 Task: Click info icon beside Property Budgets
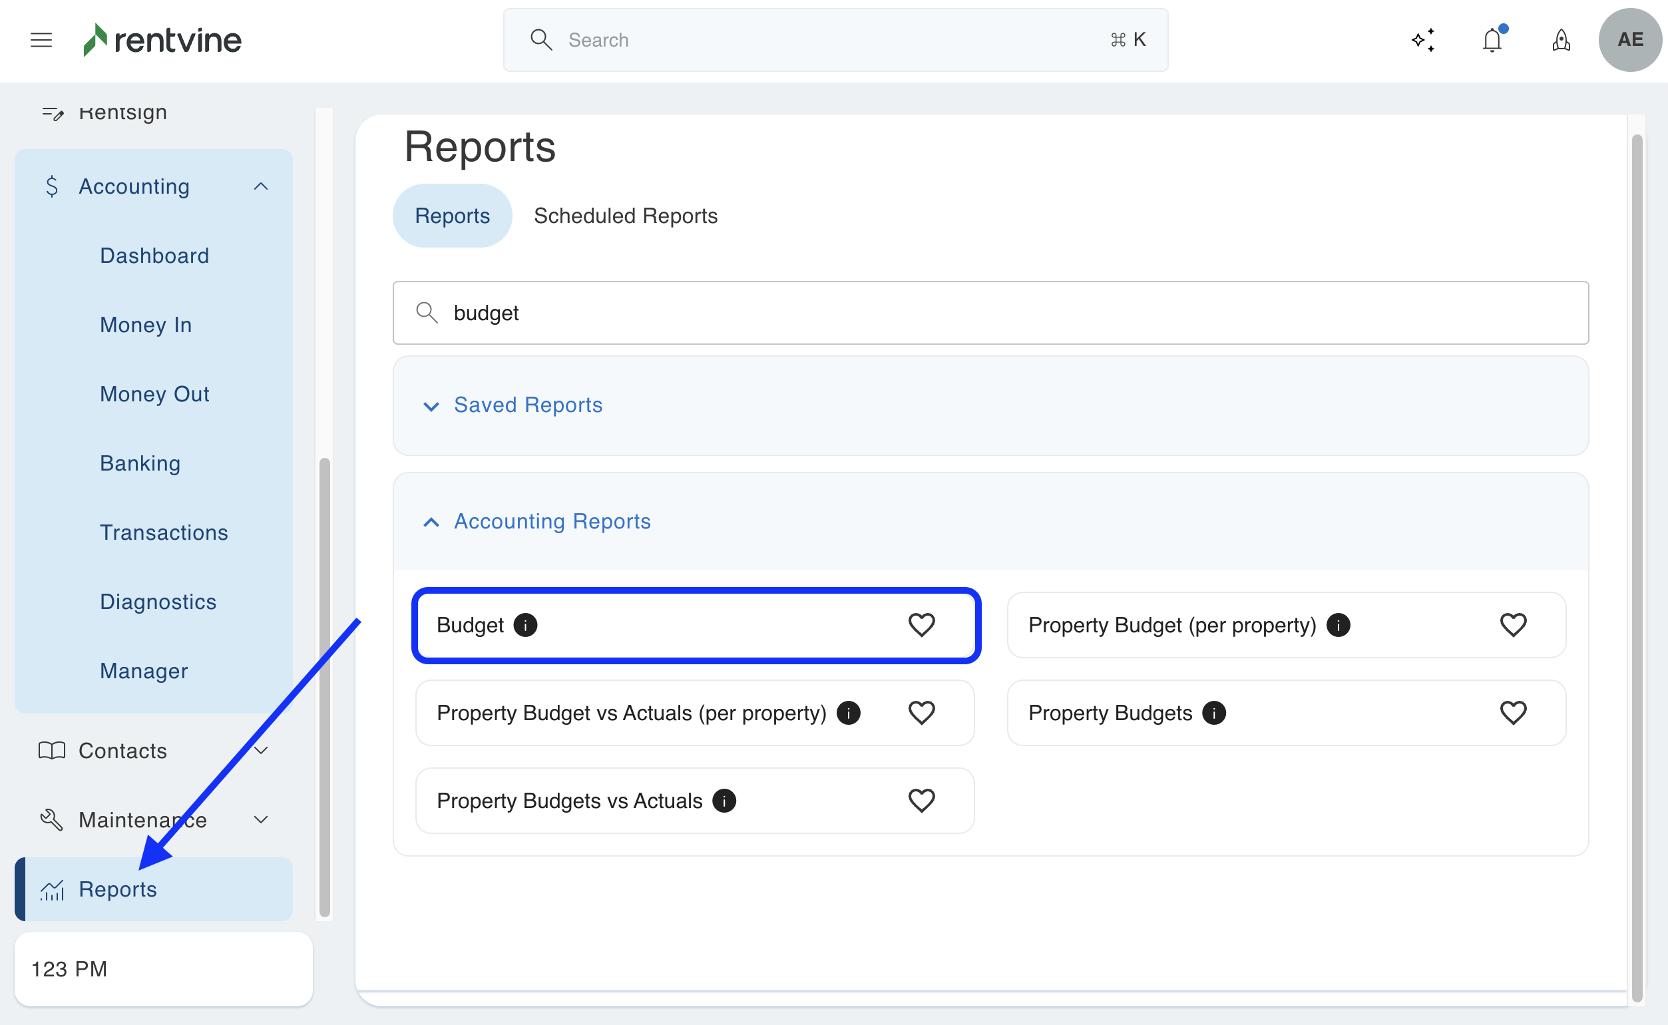[x=1214, y=713]
